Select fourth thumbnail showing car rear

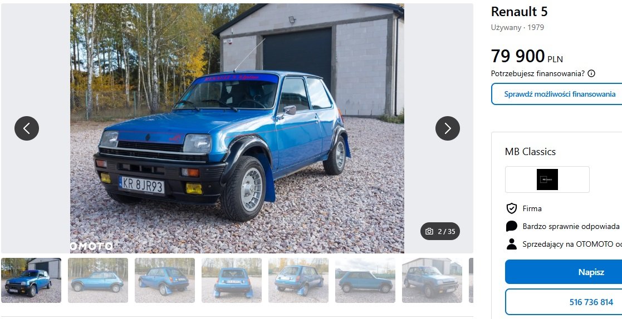pyautogui.click(x=232, y=280)
